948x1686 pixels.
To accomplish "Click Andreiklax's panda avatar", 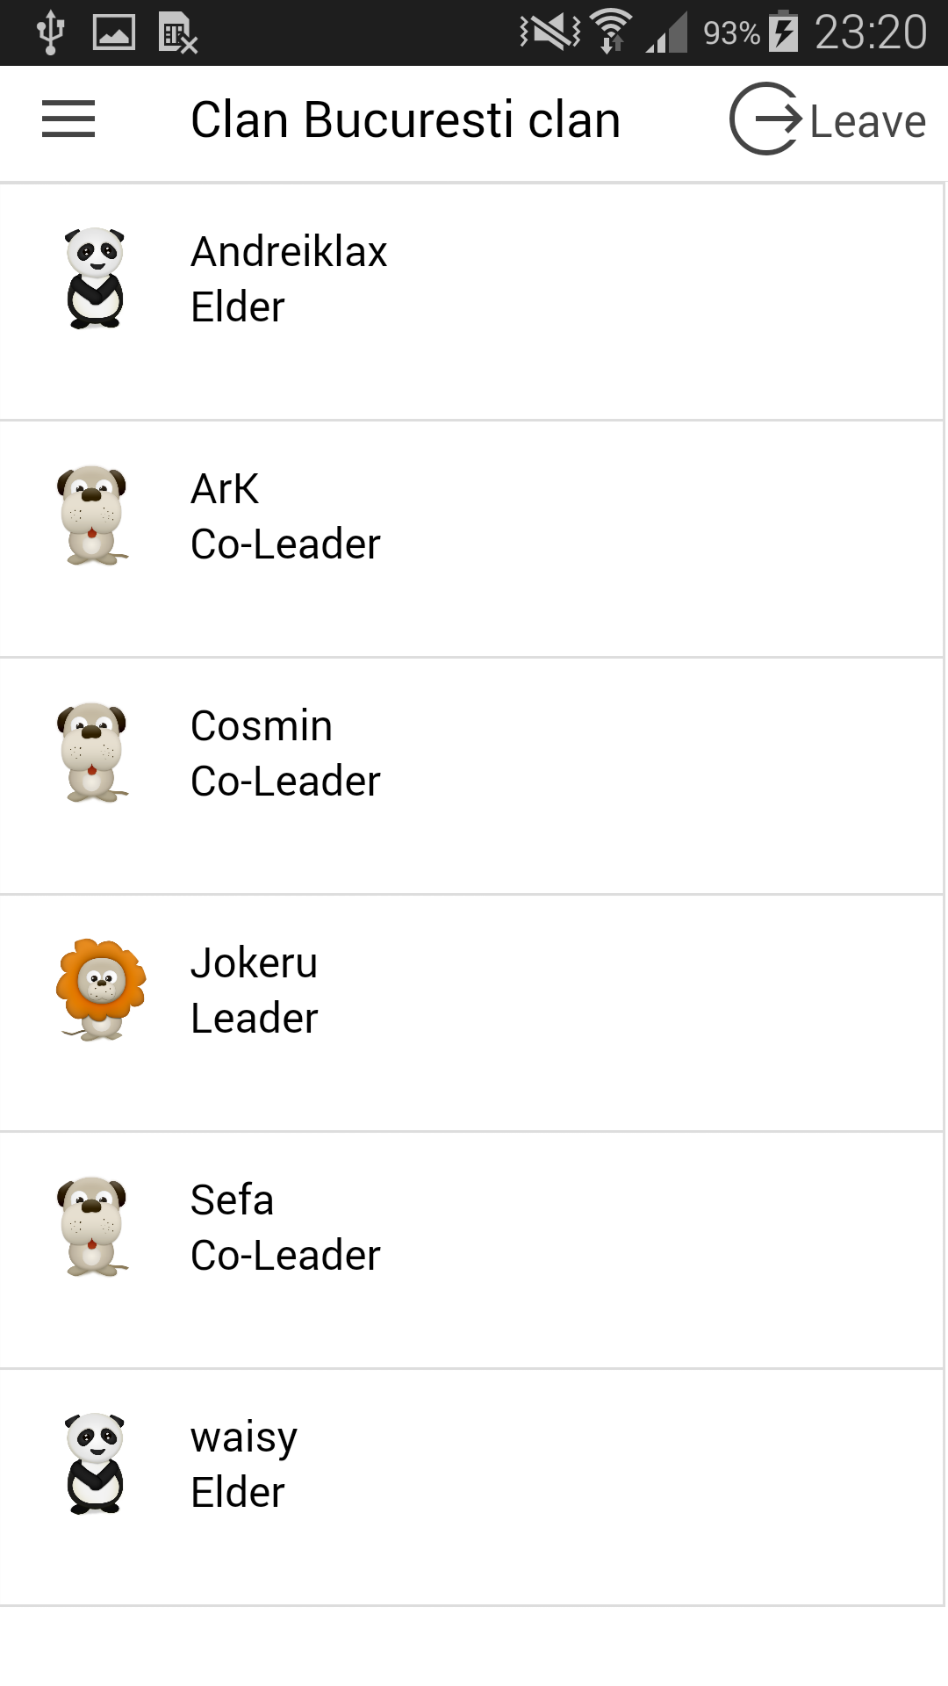I will pyautogui.click(x=95, y=278).
